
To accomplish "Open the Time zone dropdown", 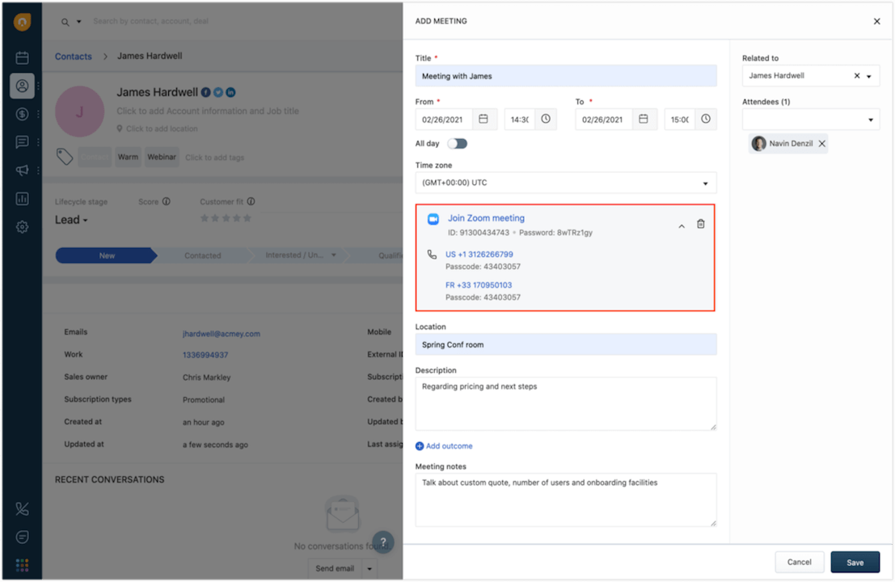I will pos(565,183).
